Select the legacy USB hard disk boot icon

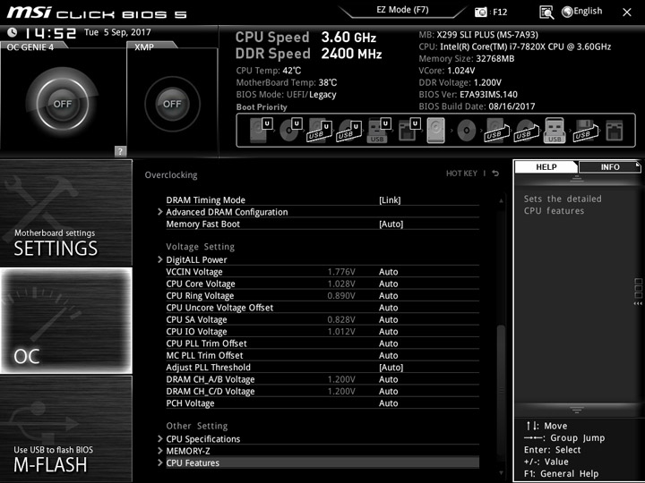[x=496, y=131]
